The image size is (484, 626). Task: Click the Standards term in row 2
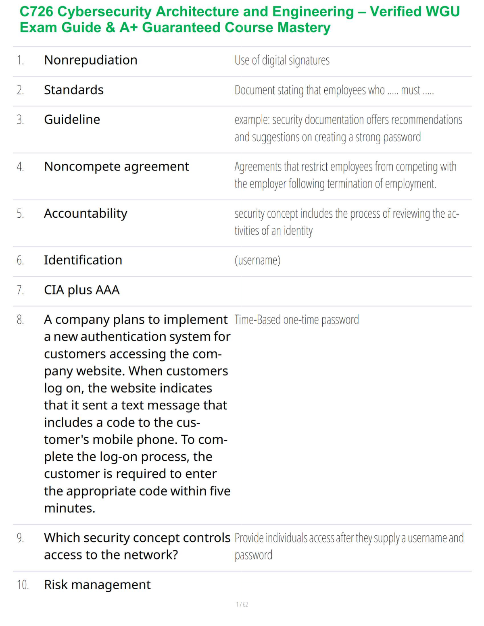[74, 90]
